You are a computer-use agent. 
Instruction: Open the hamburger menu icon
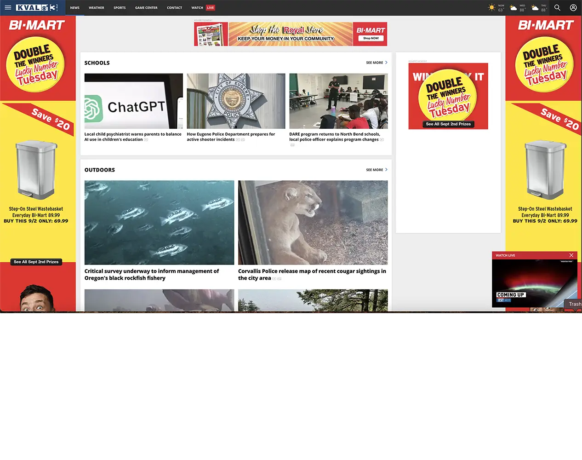8,8
